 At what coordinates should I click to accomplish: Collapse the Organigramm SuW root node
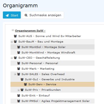coord(13,30)
